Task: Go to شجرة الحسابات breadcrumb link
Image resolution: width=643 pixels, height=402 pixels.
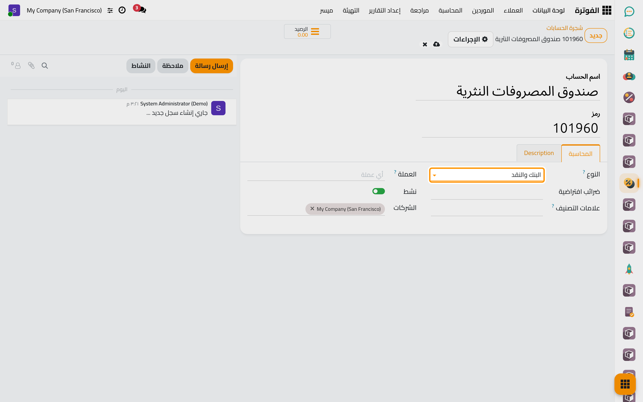Action: point(565,28)
